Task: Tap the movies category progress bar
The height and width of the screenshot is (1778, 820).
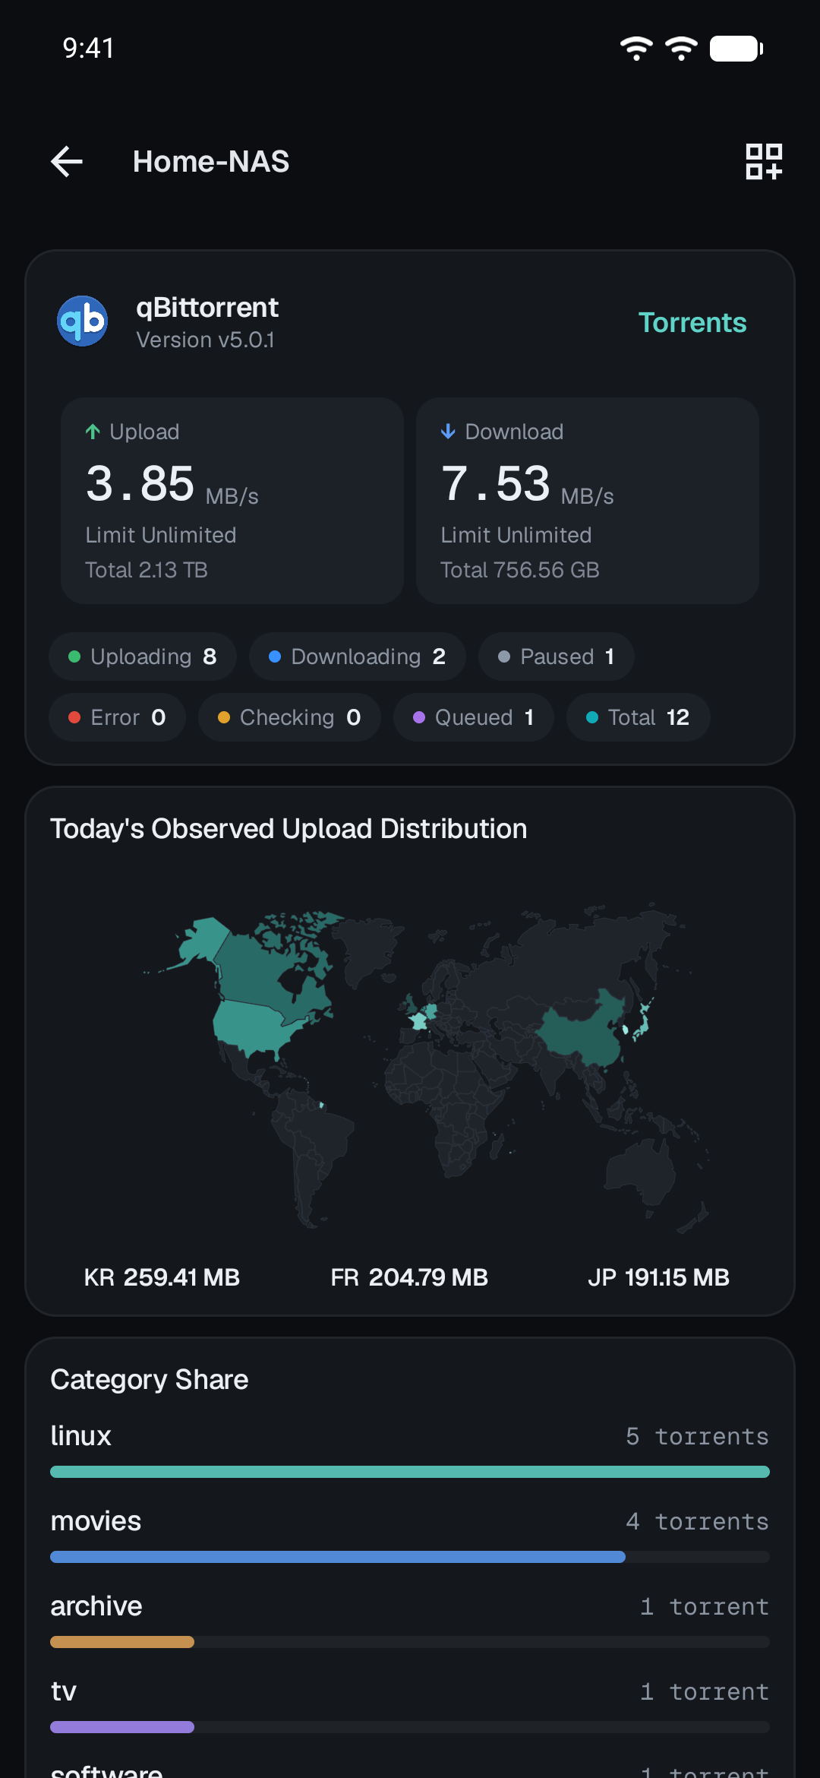Action: coord(410,1557)
